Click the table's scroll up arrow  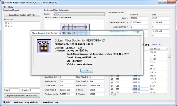[x=169, y=49]
